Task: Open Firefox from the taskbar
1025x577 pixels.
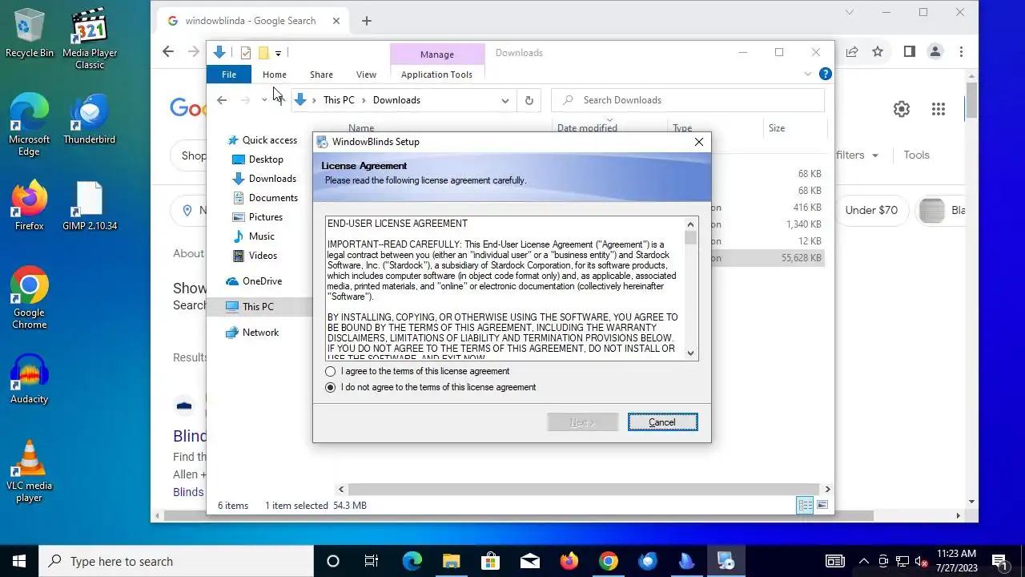Action: tap(569, 561)
